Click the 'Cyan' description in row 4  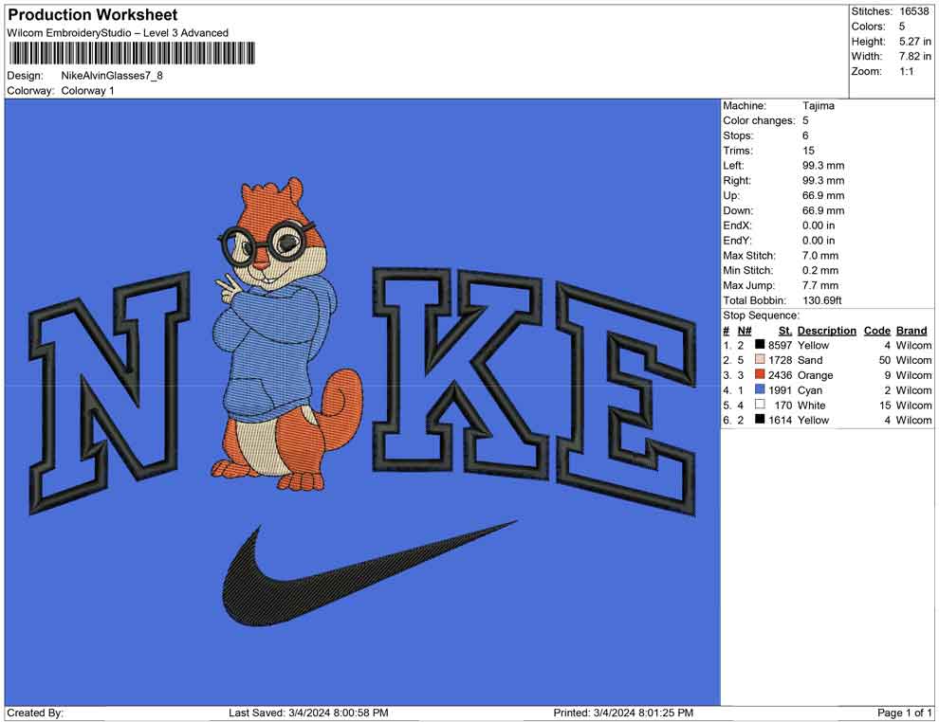[x=810, y=389]
